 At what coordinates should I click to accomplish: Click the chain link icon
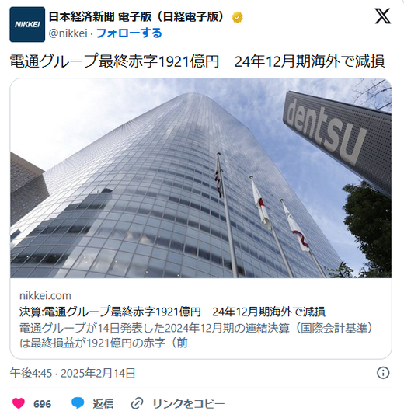coord(137,403)
